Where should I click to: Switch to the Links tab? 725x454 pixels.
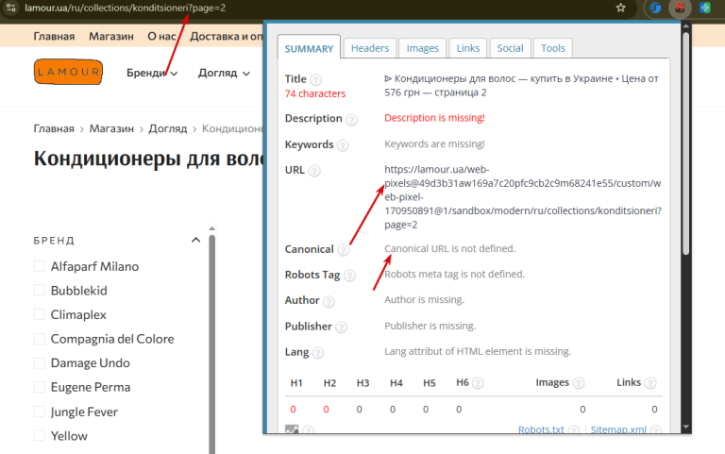click(x=468, y=48)
